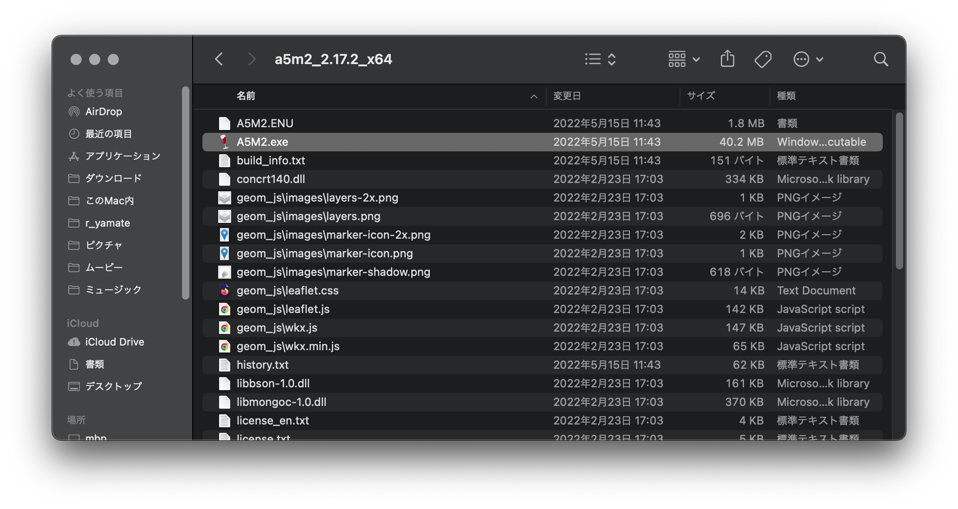958x509 pixels.
Task: Toggle sort order on the 名前 column
Action: click(247, 96)
